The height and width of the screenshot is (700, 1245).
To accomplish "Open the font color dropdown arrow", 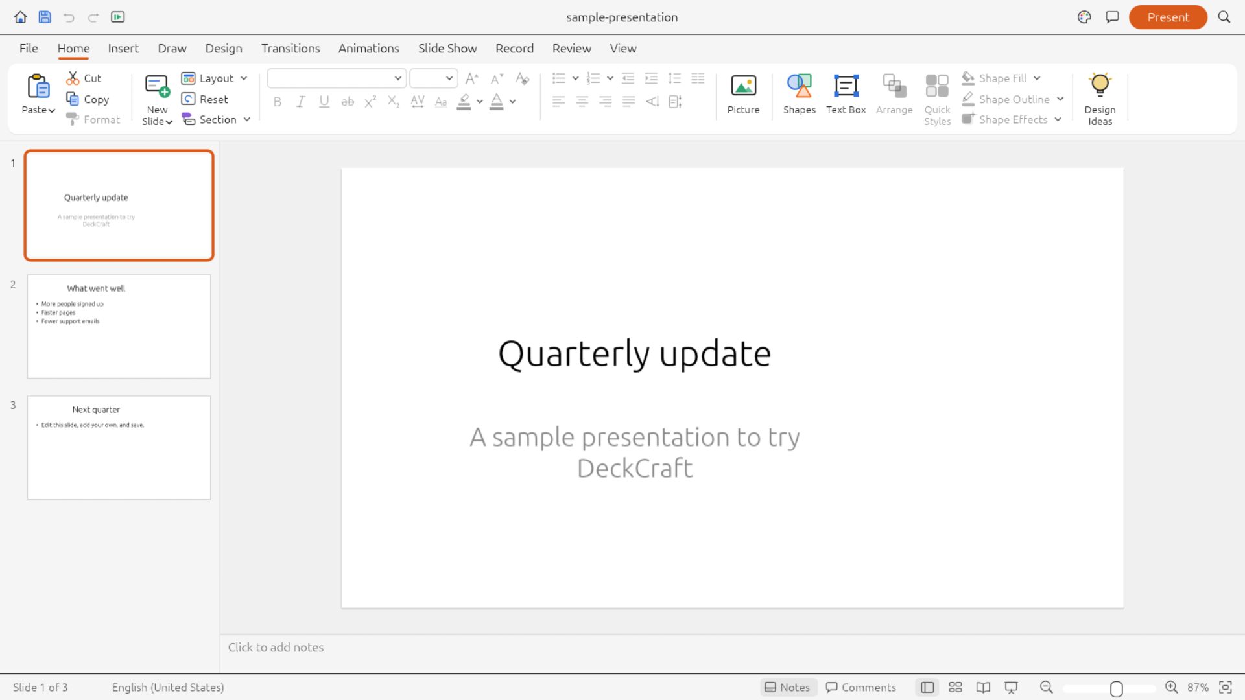I will pos(512,102).
